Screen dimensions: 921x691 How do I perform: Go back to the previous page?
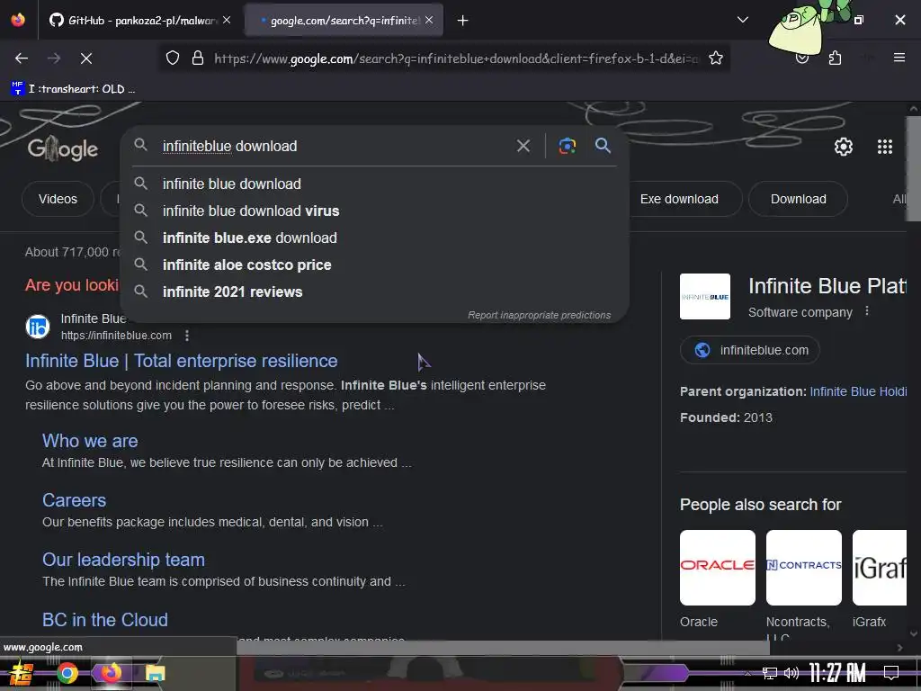coord(22,58)
